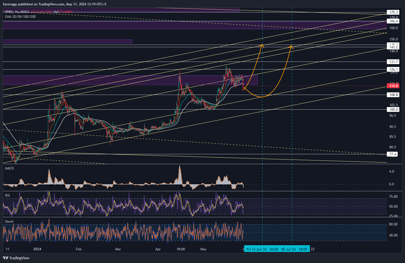The width and height of the screenshot is (405, 263).
Task: Click the 102.5 price axis tick
Action: pyautogui.click(x=394, y=105)
